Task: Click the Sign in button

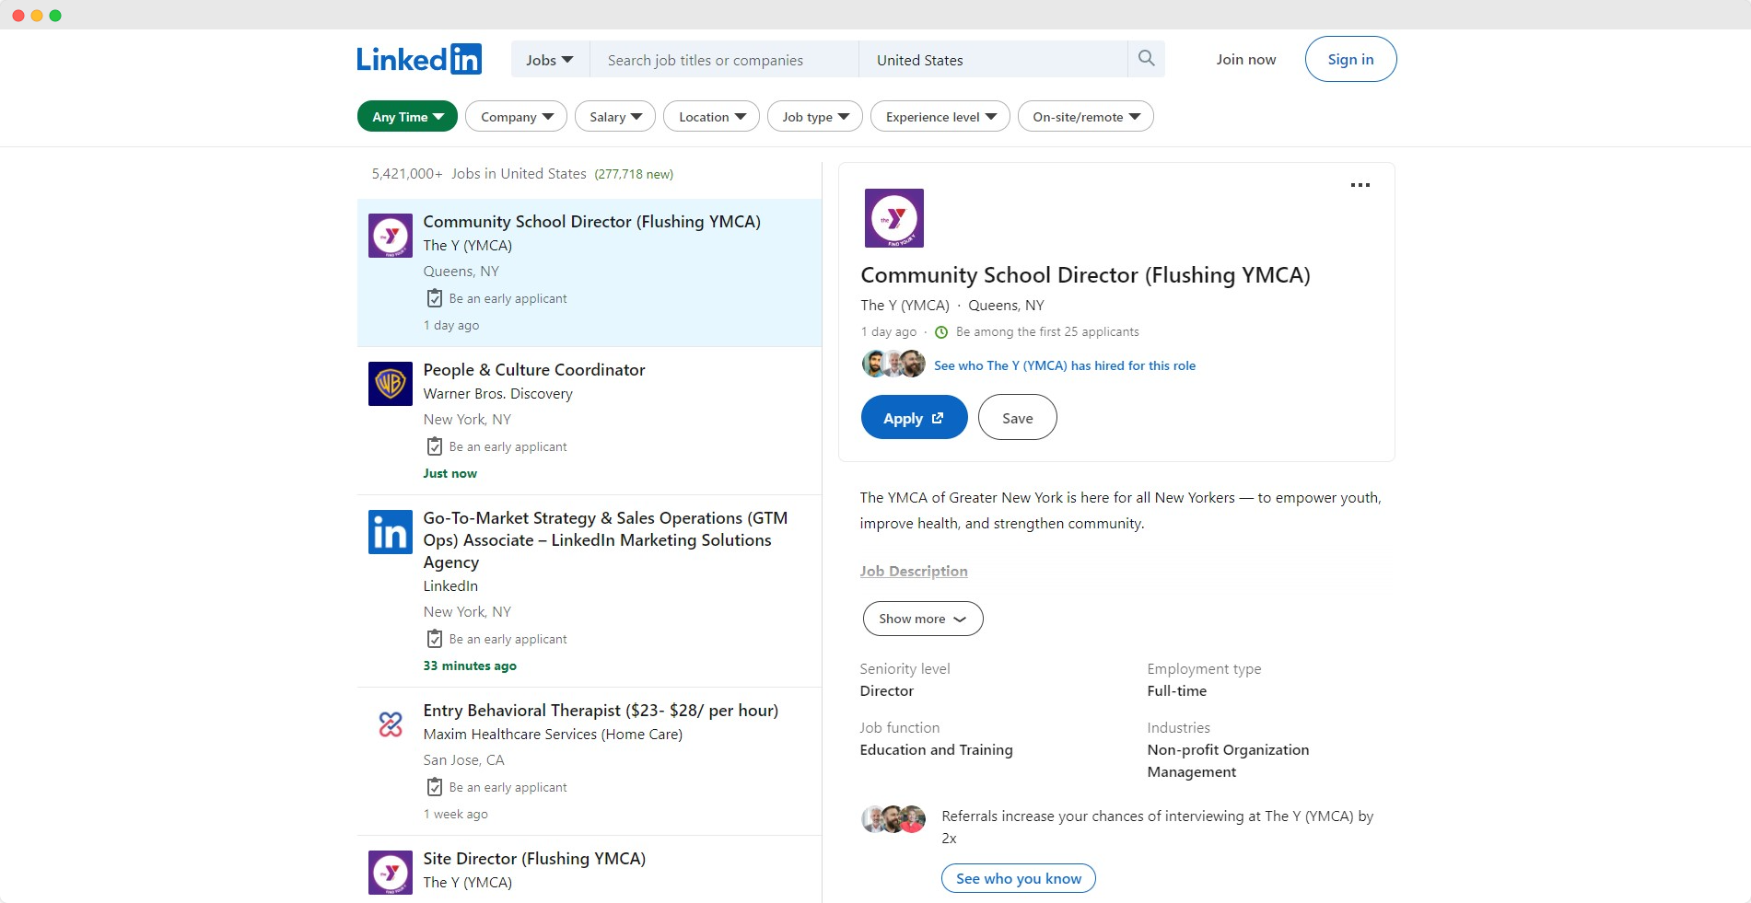Action: (1350, 59)
